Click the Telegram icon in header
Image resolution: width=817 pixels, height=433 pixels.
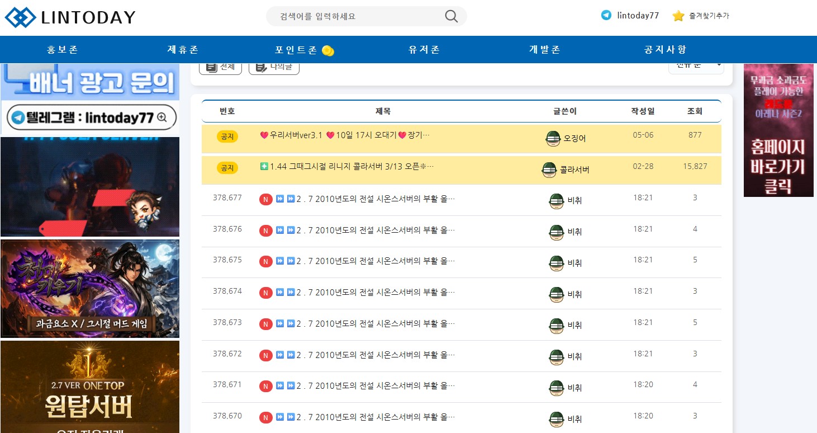(606, 15)
